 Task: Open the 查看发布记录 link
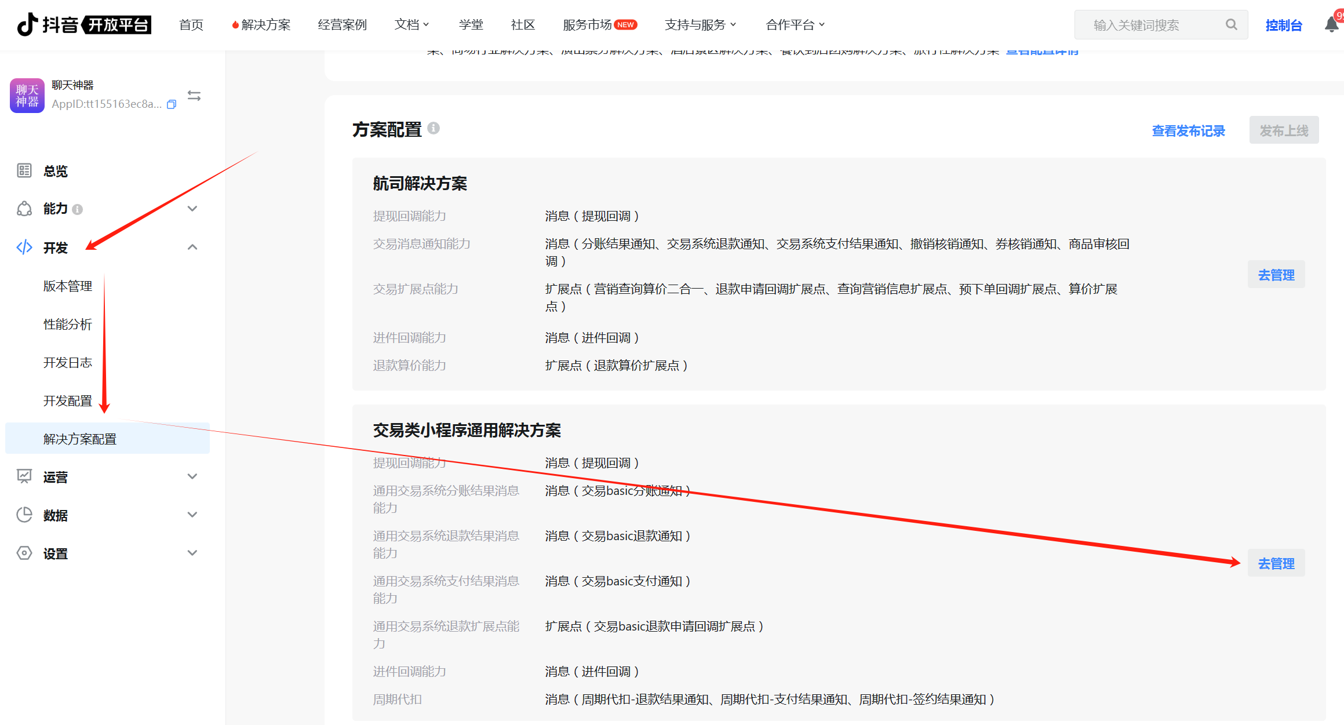pyautogui.click(x=1188, y=130)
